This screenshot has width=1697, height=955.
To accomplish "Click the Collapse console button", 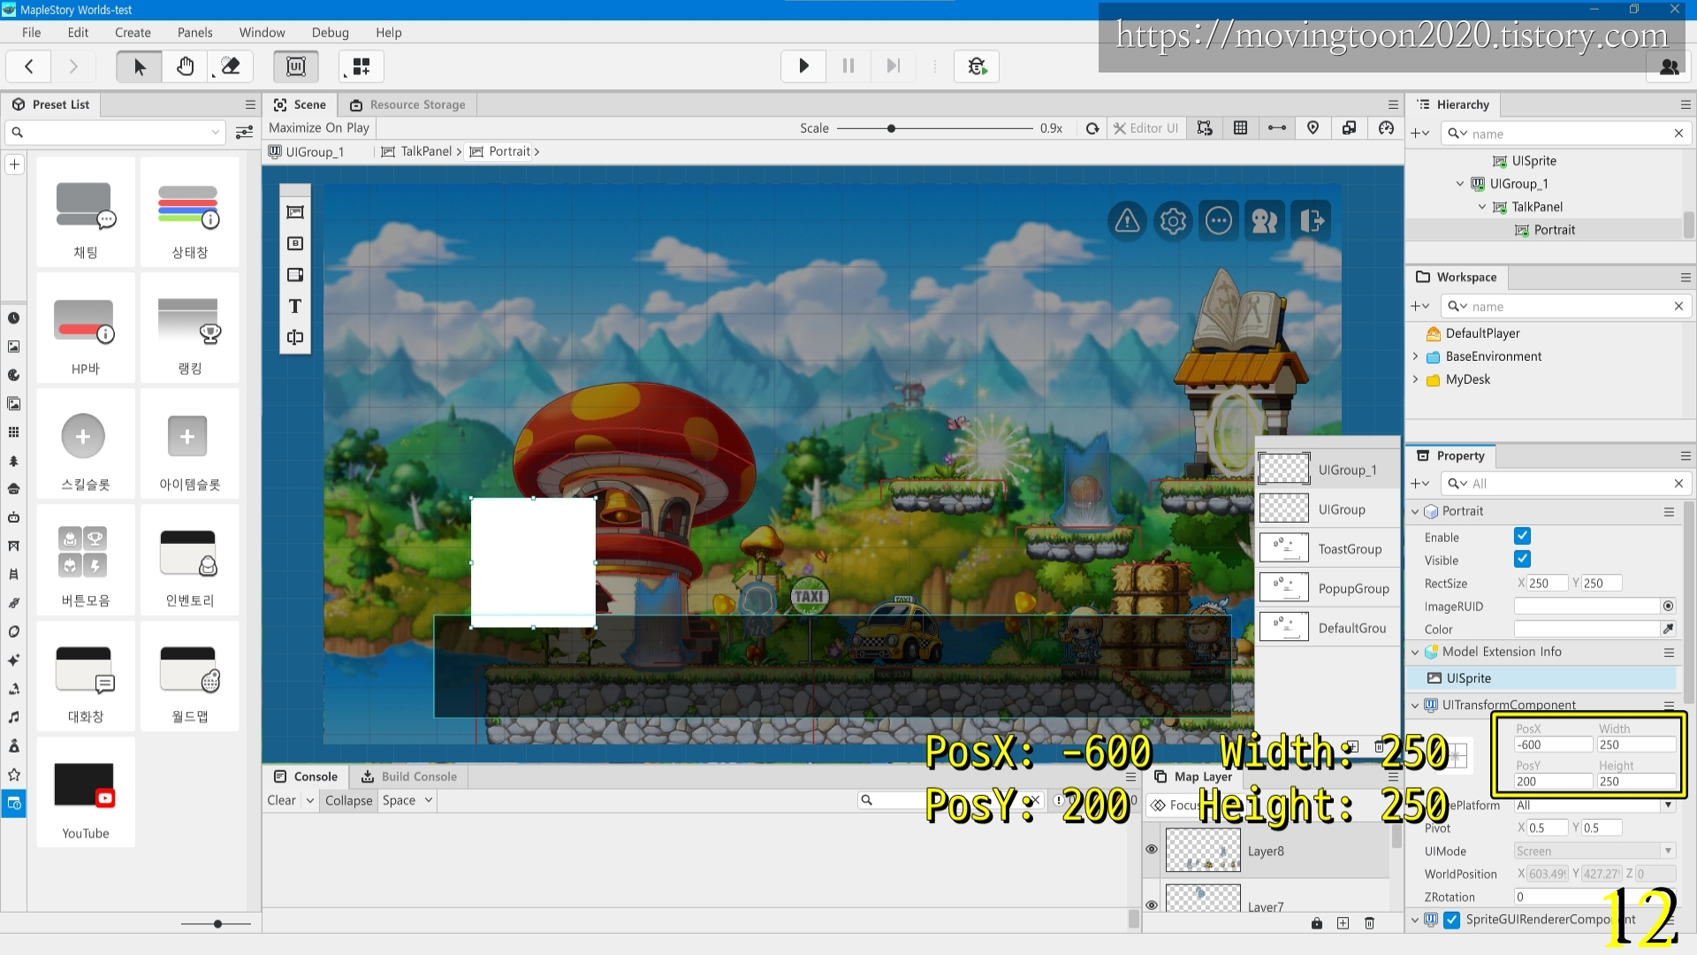I will tap(348, 800).
